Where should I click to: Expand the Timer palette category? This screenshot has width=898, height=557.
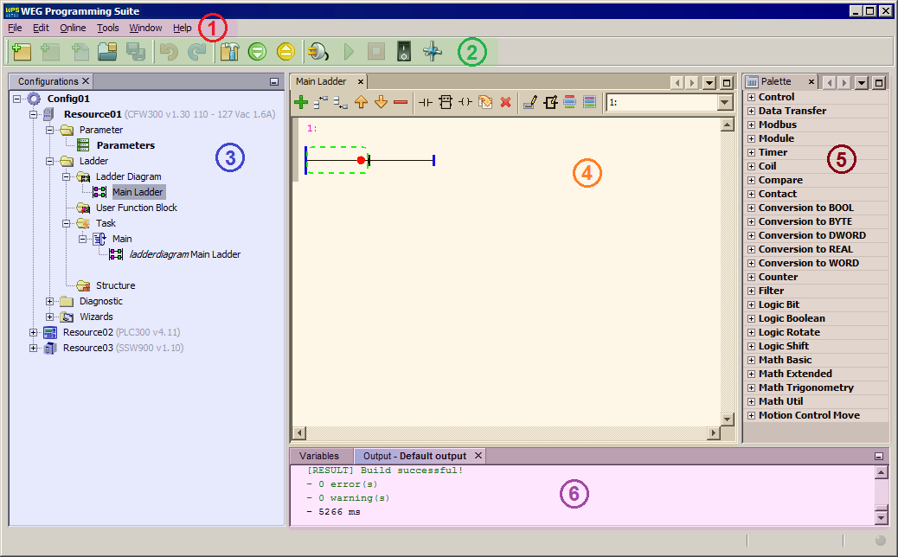click(x=749, y=151)
